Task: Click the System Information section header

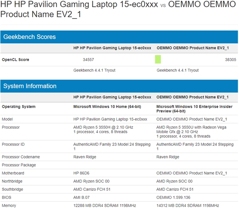Action: click(x=30, y=86)
